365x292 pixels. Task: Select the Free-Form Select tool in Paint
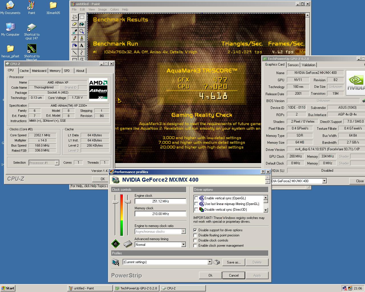tap(75, 17)
